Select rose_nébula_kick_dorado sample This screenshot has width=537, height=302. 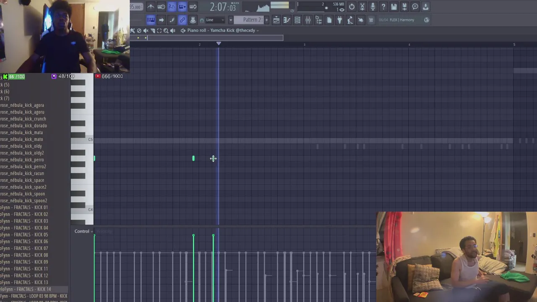(x=23, y=125)
